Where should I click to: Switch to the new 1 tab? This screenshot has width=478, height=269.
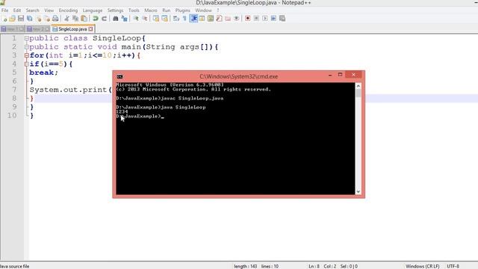pyautogui.click(x=13, y=29)
